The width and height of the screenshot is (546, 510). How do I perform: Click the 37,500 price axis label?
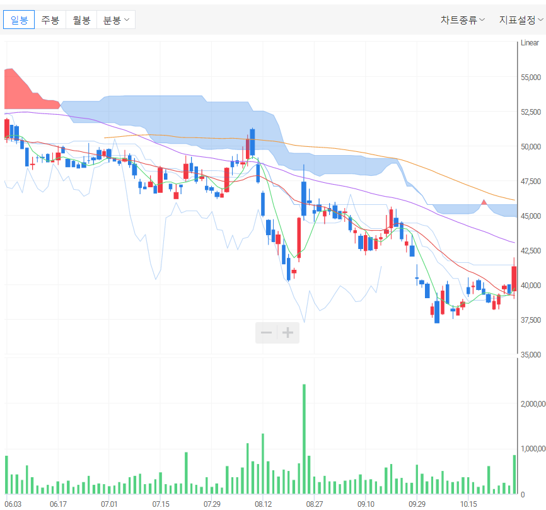point(531,320)
